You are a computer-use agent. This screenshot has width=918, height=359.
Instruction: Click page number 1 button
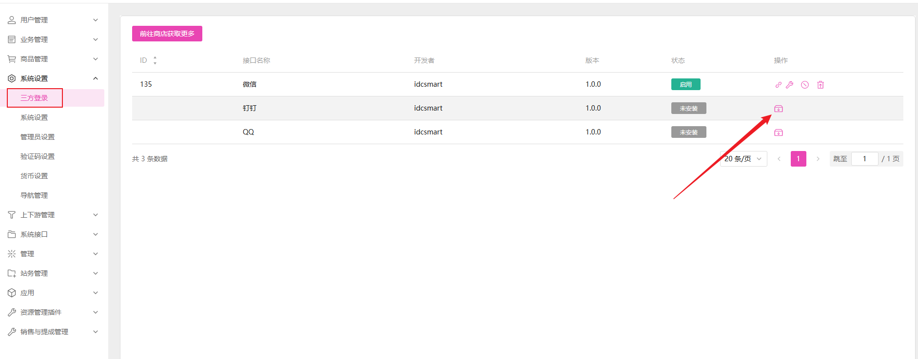(798, 159)
